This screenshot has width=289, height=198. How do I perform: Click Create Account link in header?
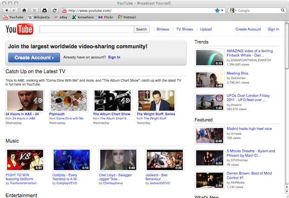click(x=248, y=29)
